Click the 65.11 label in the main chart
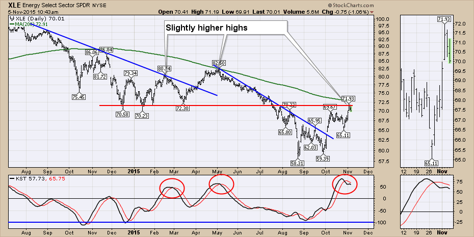Screen dimensions: 474x237 343,135
